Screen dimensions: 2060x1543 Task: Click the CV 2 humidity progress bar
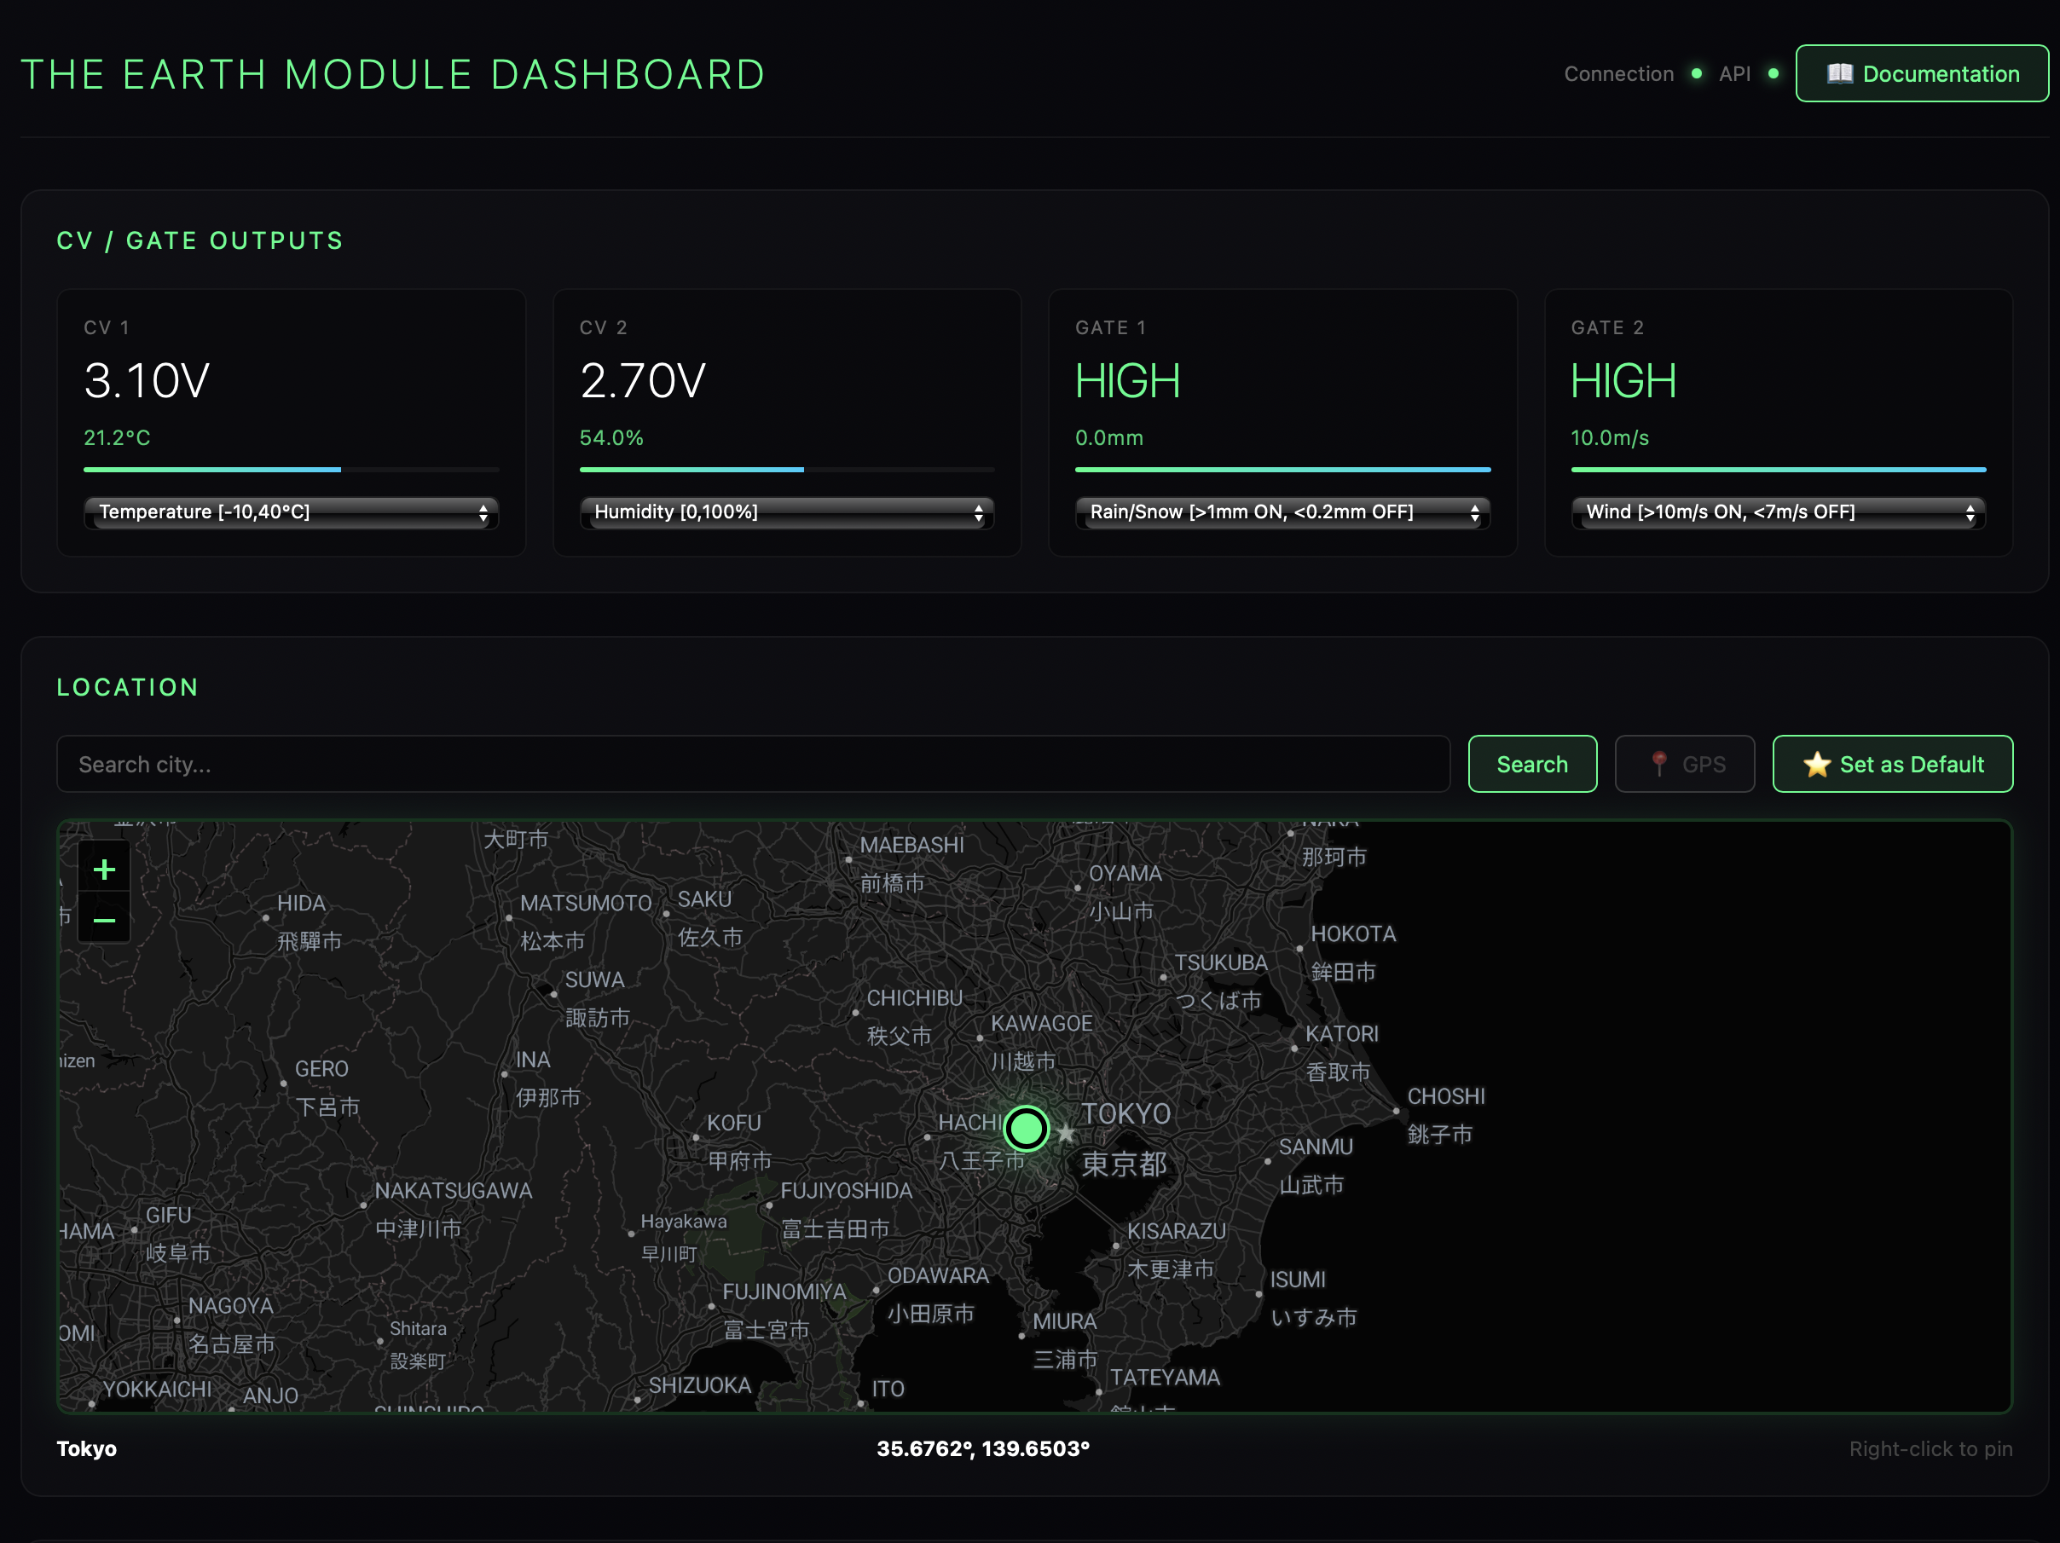pyautogui.click(x=787, y=470)
